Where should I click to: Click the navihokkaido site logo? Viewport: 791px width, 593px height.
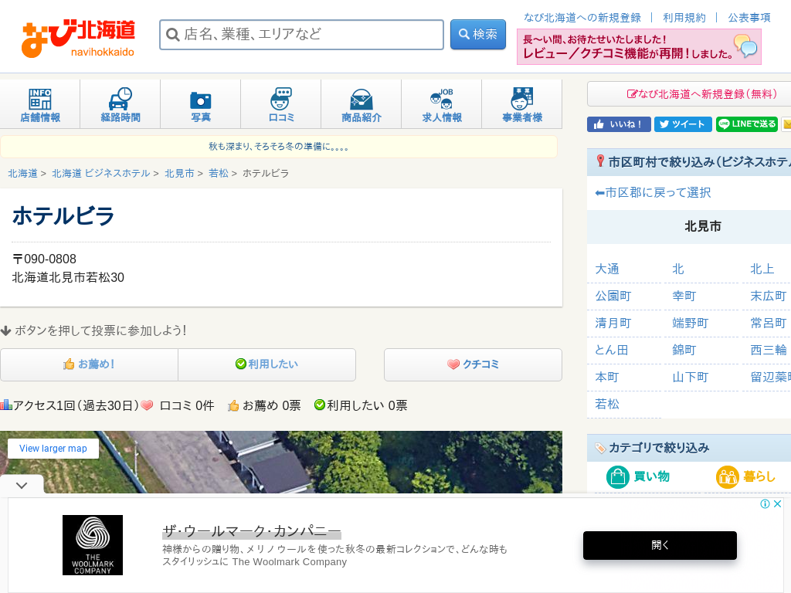(78, 38)
